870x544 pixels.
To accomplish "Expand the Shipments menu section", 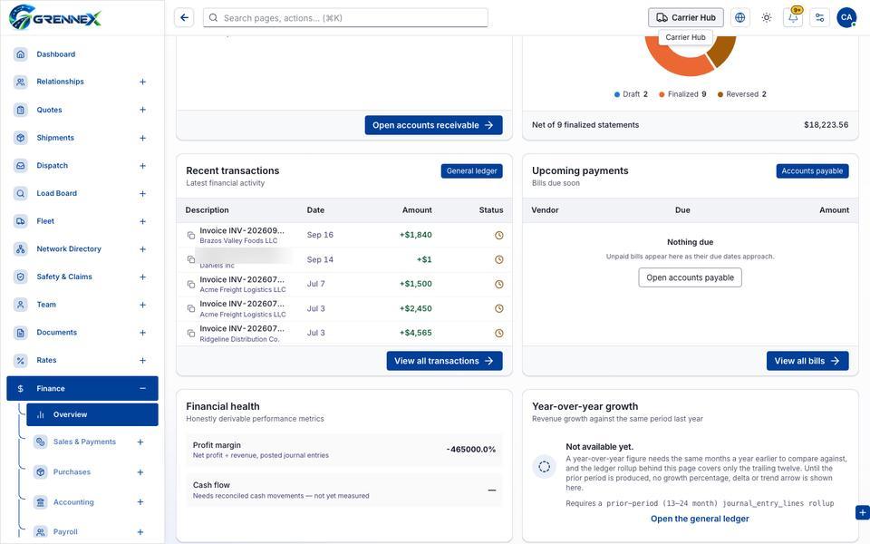I will 142,138.
